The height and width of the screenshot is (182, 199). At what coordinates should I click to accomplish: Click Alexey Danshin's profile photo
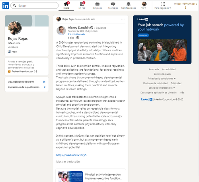pyautogui.click(x=61, y=31)
